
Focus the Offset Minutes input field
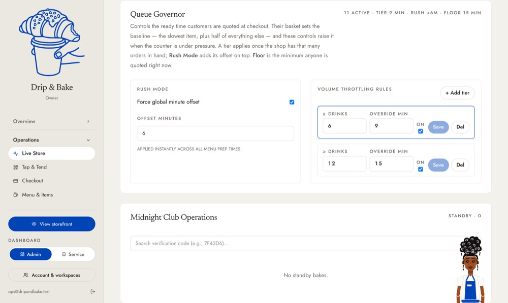coord(215,133)
